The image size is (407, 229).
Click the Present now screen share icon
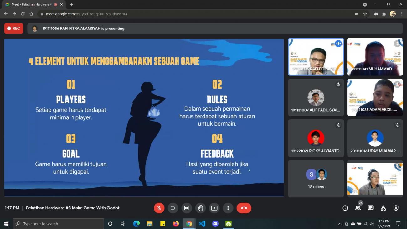pos(214,208)
